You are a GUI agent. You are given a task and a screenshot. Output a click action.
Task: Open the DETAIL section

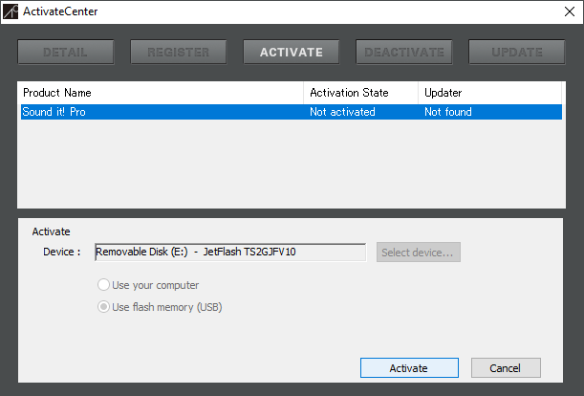click(66, 53)
